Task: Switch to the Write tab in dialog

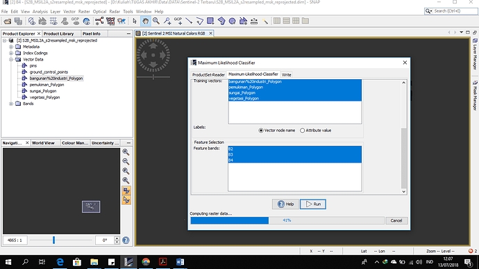Action: pyautogui.click(x=286, y=74)
